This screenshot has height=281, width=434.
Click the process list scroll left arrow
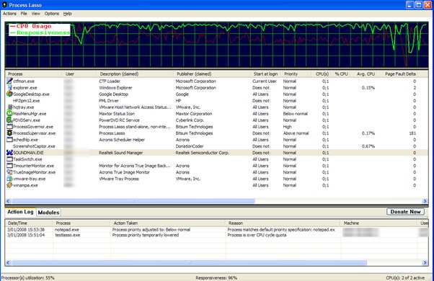coord(8,201)
